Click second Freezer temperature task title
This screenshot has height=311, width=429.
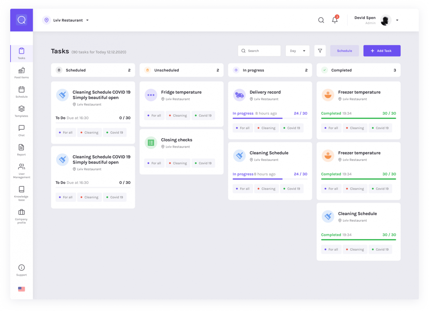359,153
